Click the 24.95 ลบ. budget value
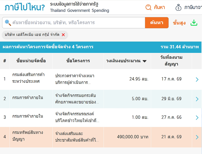This screenshot has height=154, width=202. click(139, 79)
